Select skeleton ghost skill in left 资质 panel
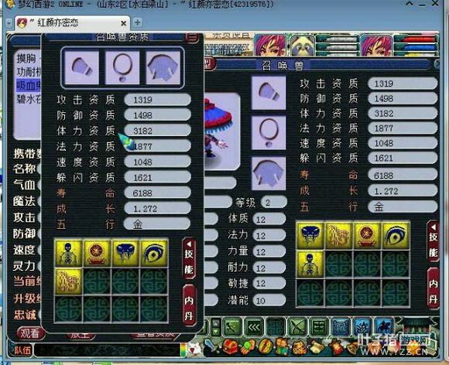 pyautogui.click(x=68, y=254)
